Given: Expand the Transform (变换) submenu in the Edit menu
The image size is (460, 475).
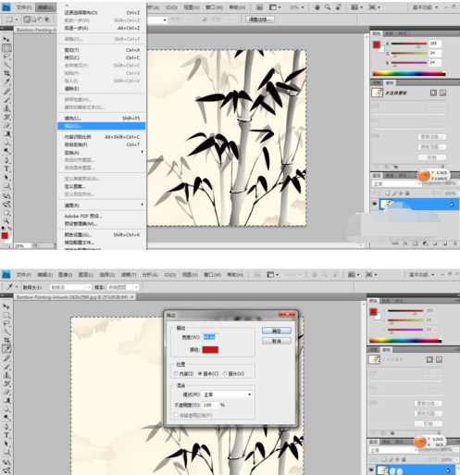Looking at the screenshot, I should [102, 153].
